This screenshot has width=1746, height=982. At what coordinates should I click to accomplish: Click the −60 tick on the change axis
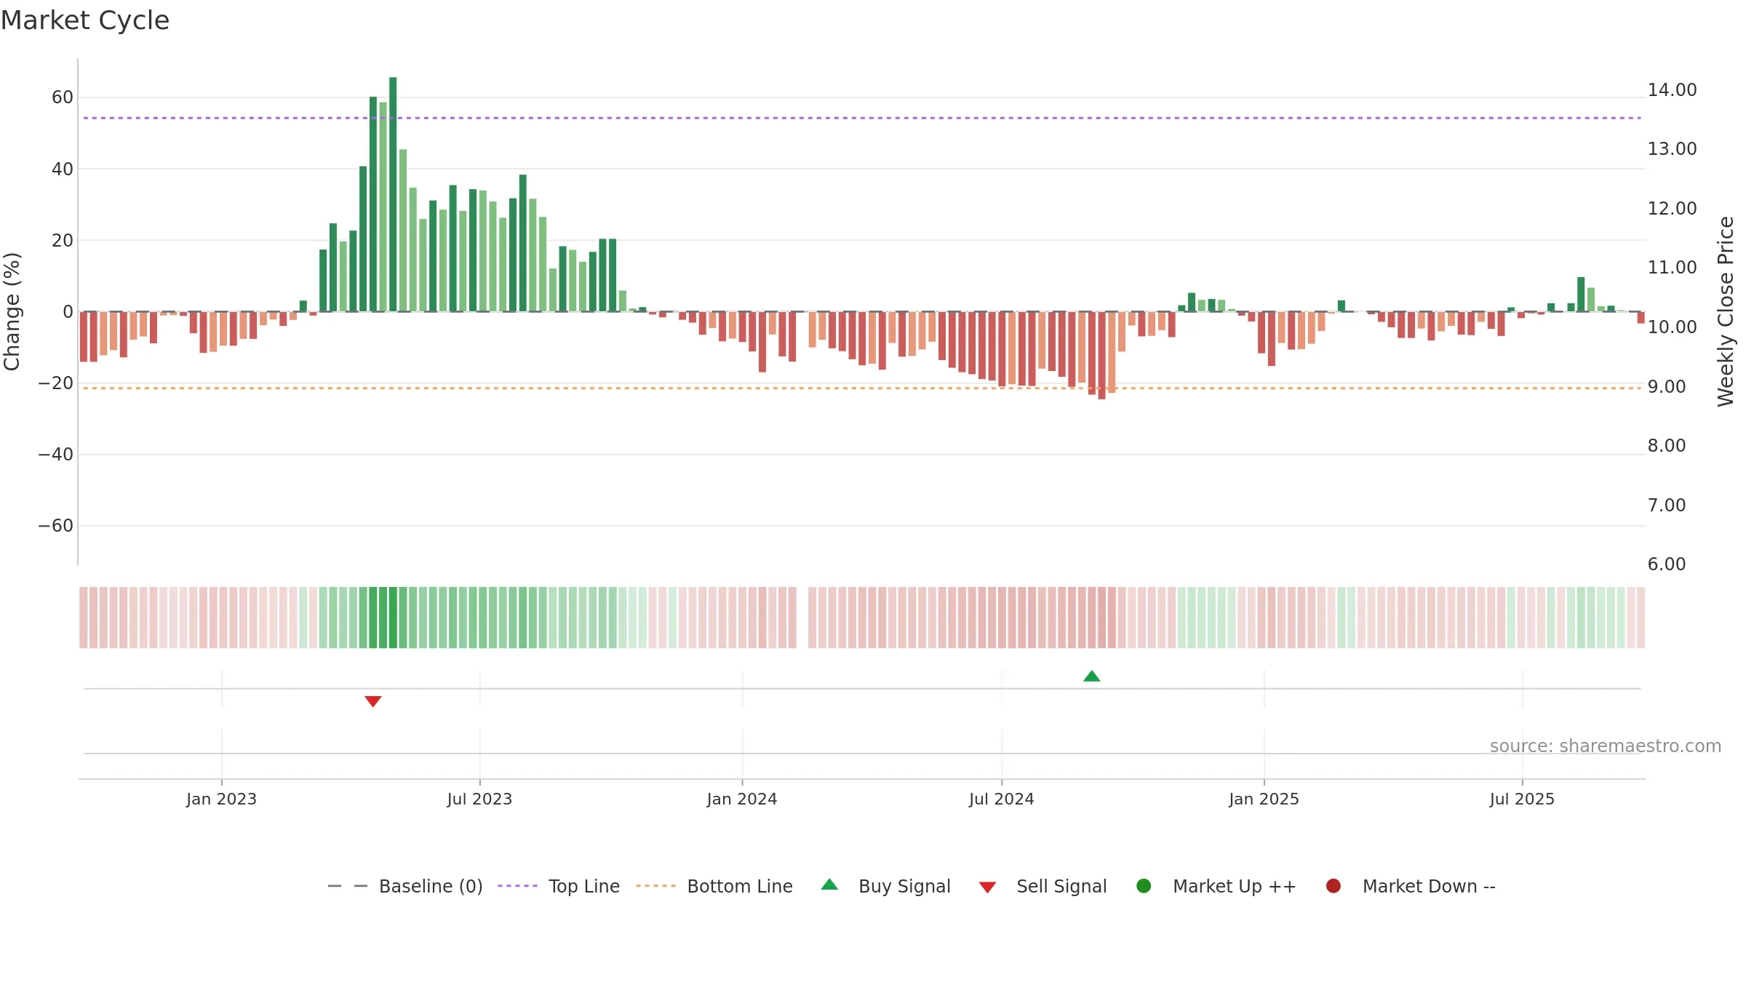pos(56,526)
